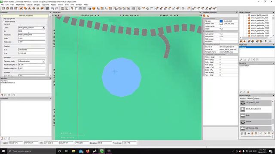Select the Devils Bend Reservoir entry in Selections
The width and height of the screenshot is (275, 154).
(x=8, y=83)
